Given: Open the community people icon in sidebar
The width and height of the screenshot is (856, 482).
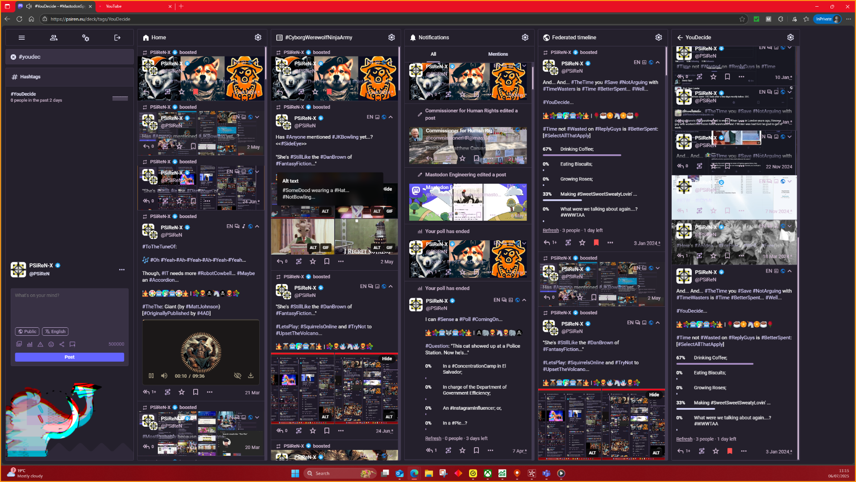Looking at the screenshot, I should pos(54,38).
